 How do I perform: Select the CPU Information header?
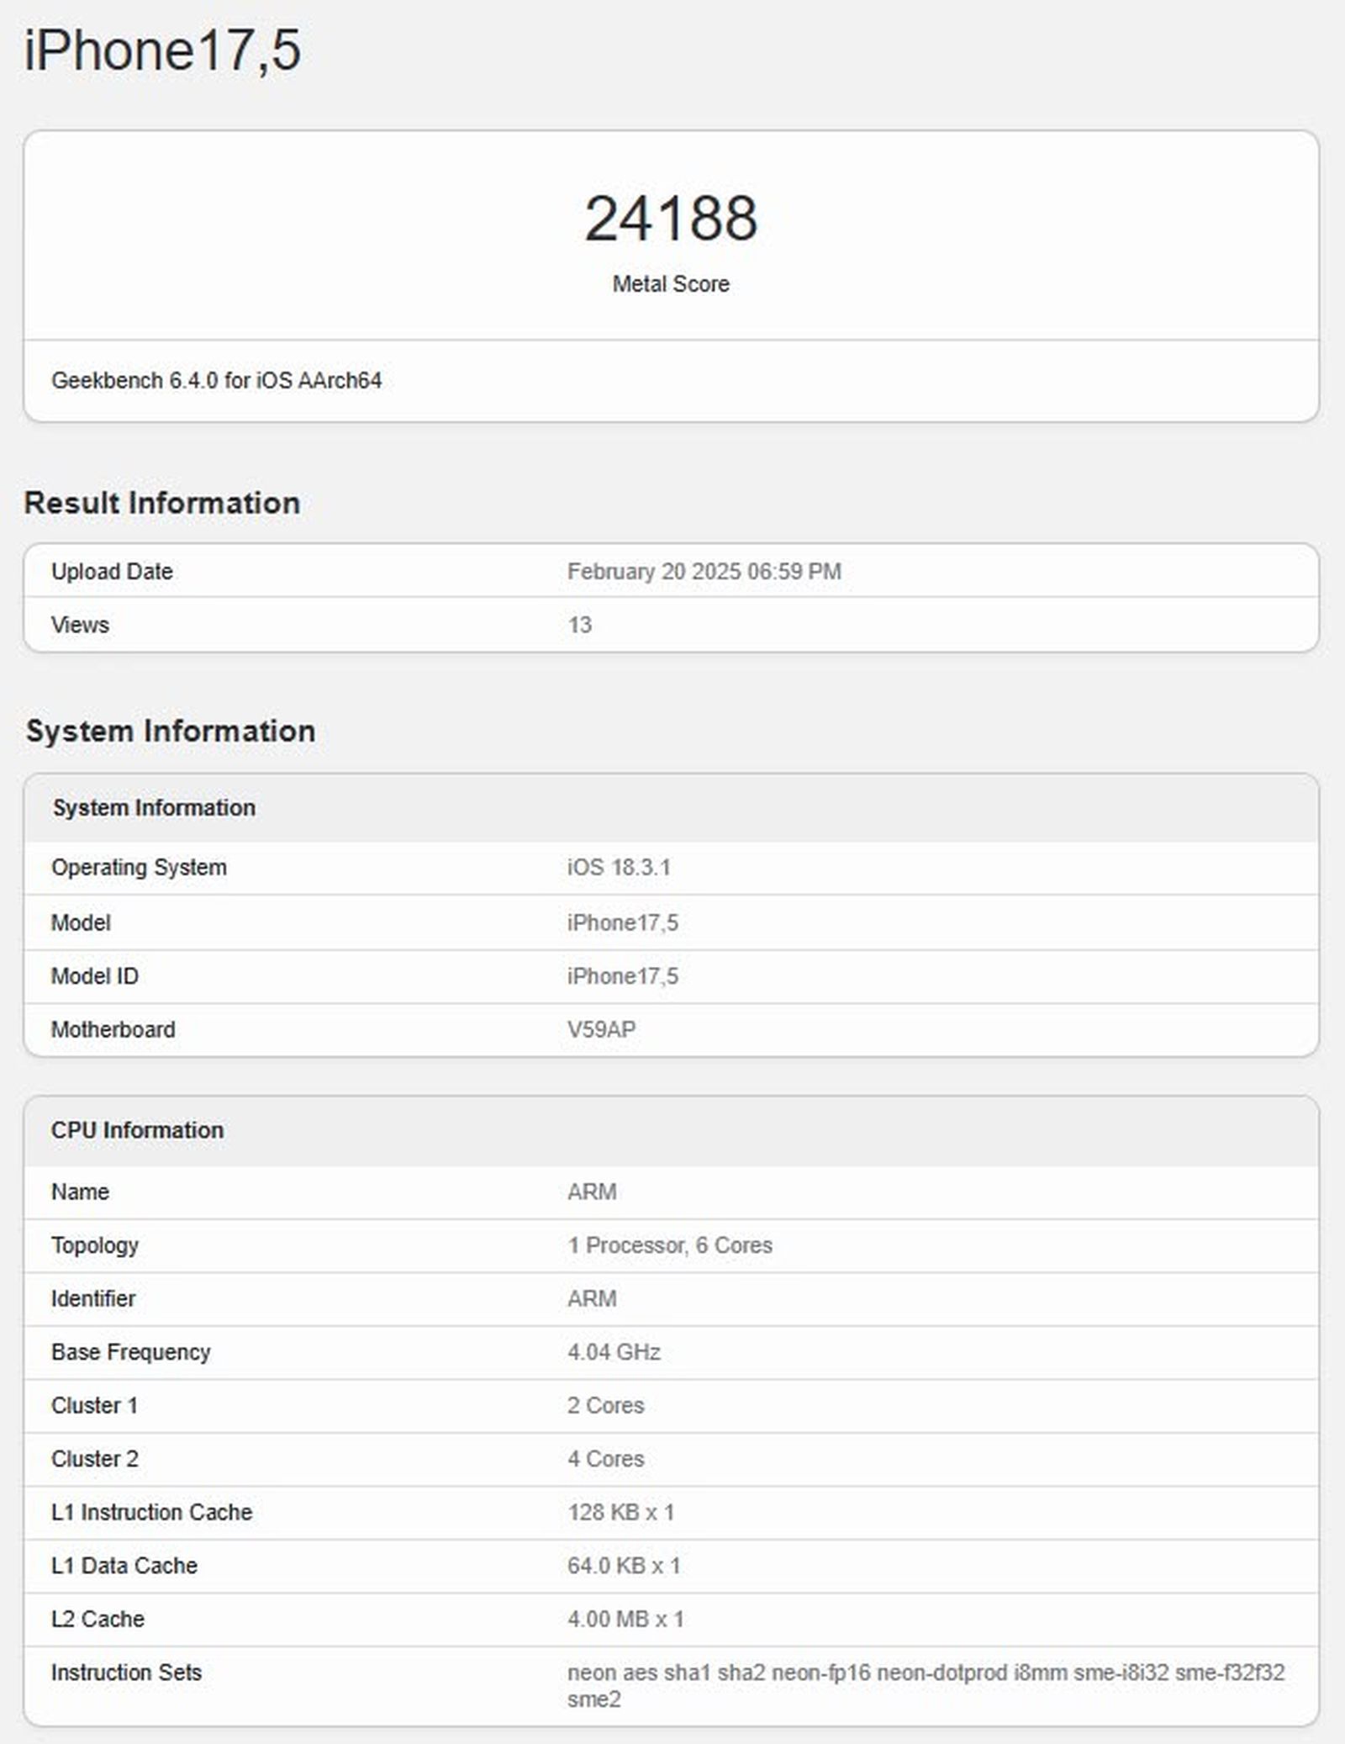(x=137, y=1130)
